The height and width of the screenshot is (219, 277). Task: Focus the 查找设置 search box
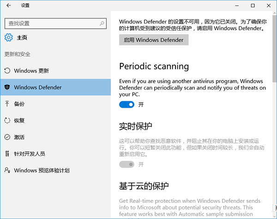pos(55,23)
